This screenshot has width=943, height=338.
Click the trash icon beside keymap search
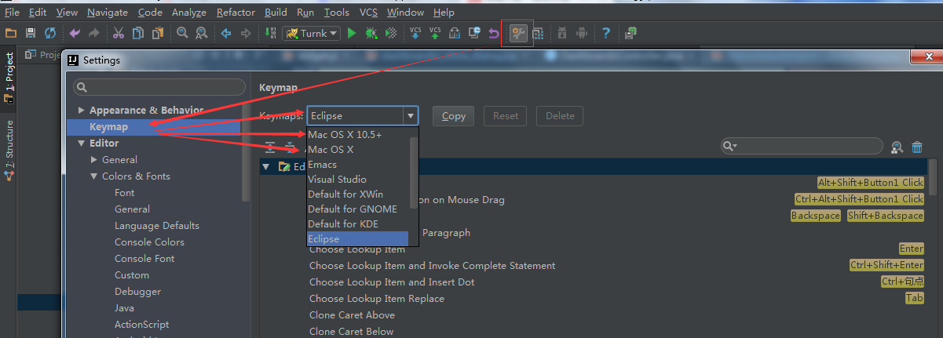point(916,147)
